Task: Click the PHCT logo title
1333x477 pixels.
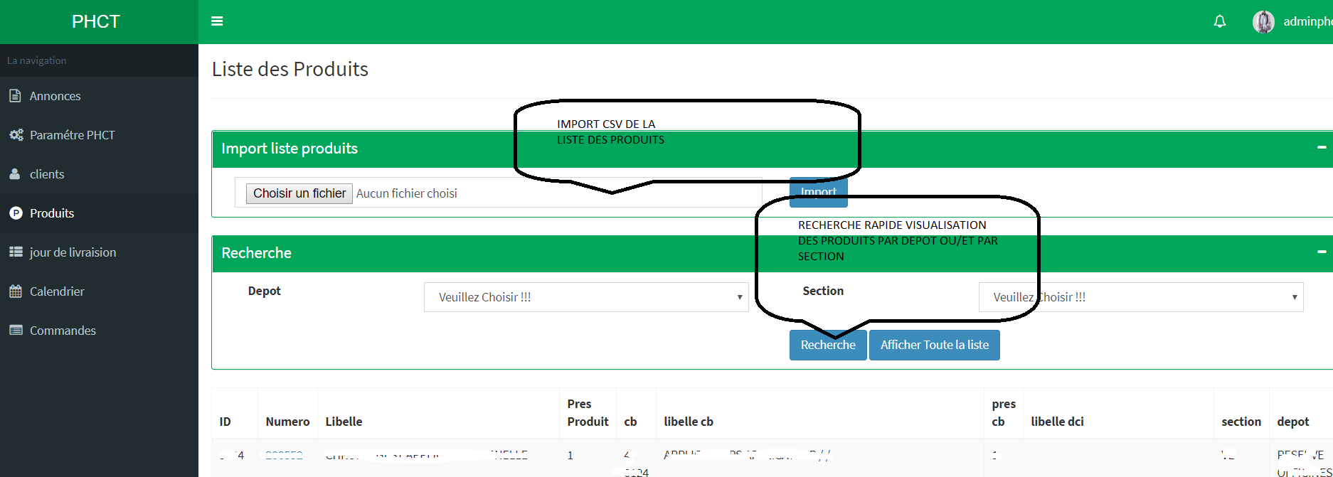Action: (x=96, y=21)
